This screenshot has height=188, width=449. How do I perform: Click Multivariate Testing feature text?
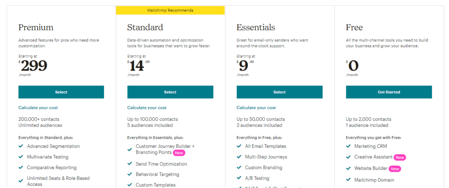click(47, 157)
